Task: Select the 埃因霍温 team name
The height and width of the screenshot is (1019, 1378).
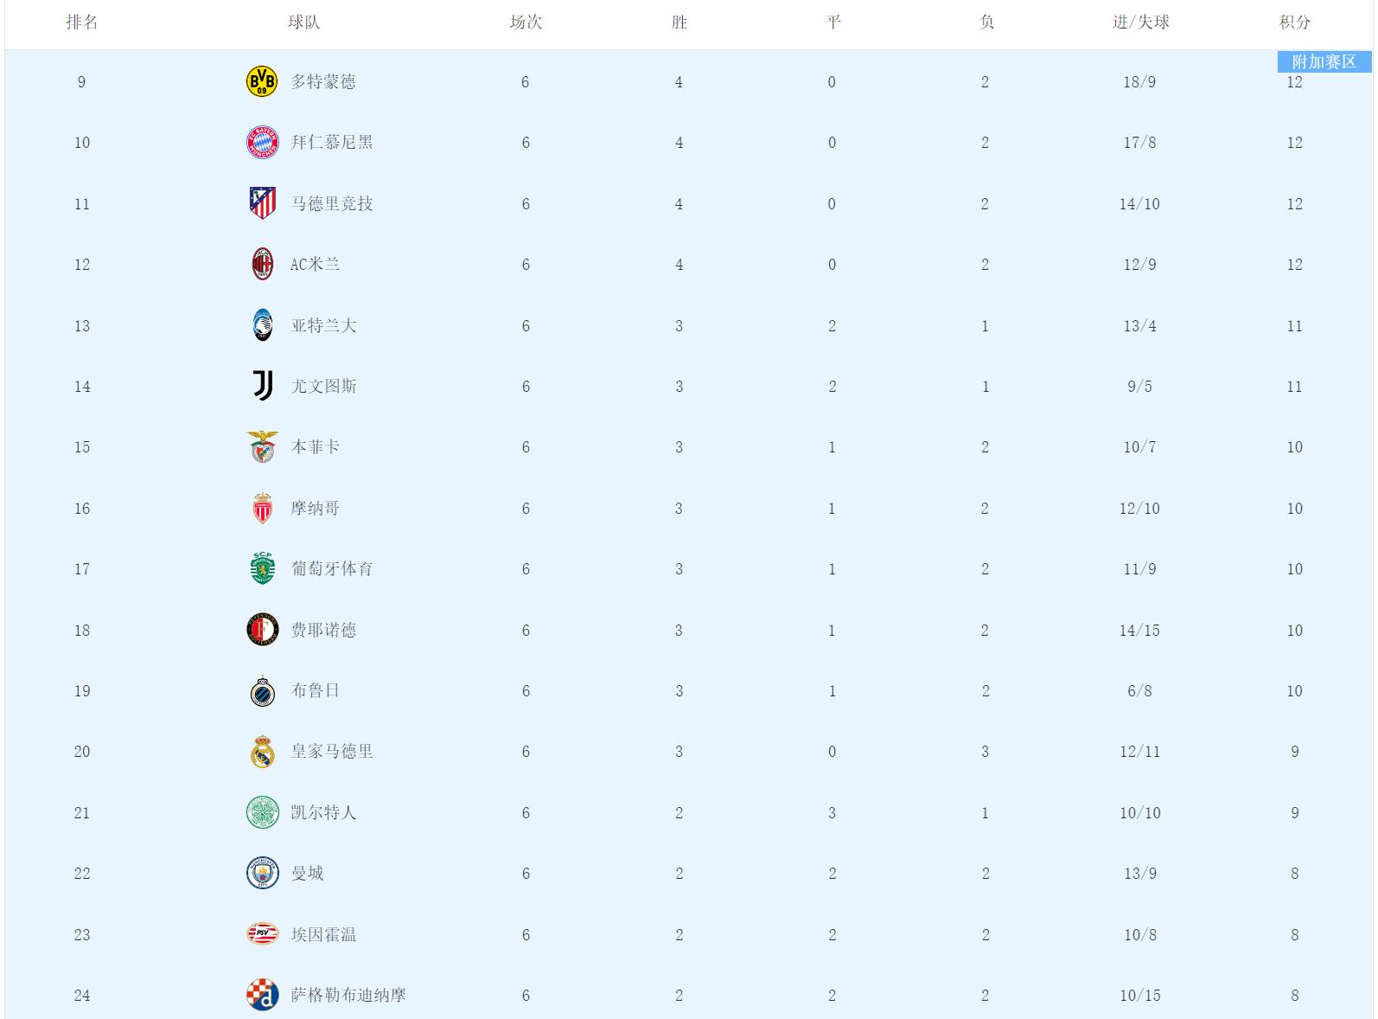Action: point(323,935)
